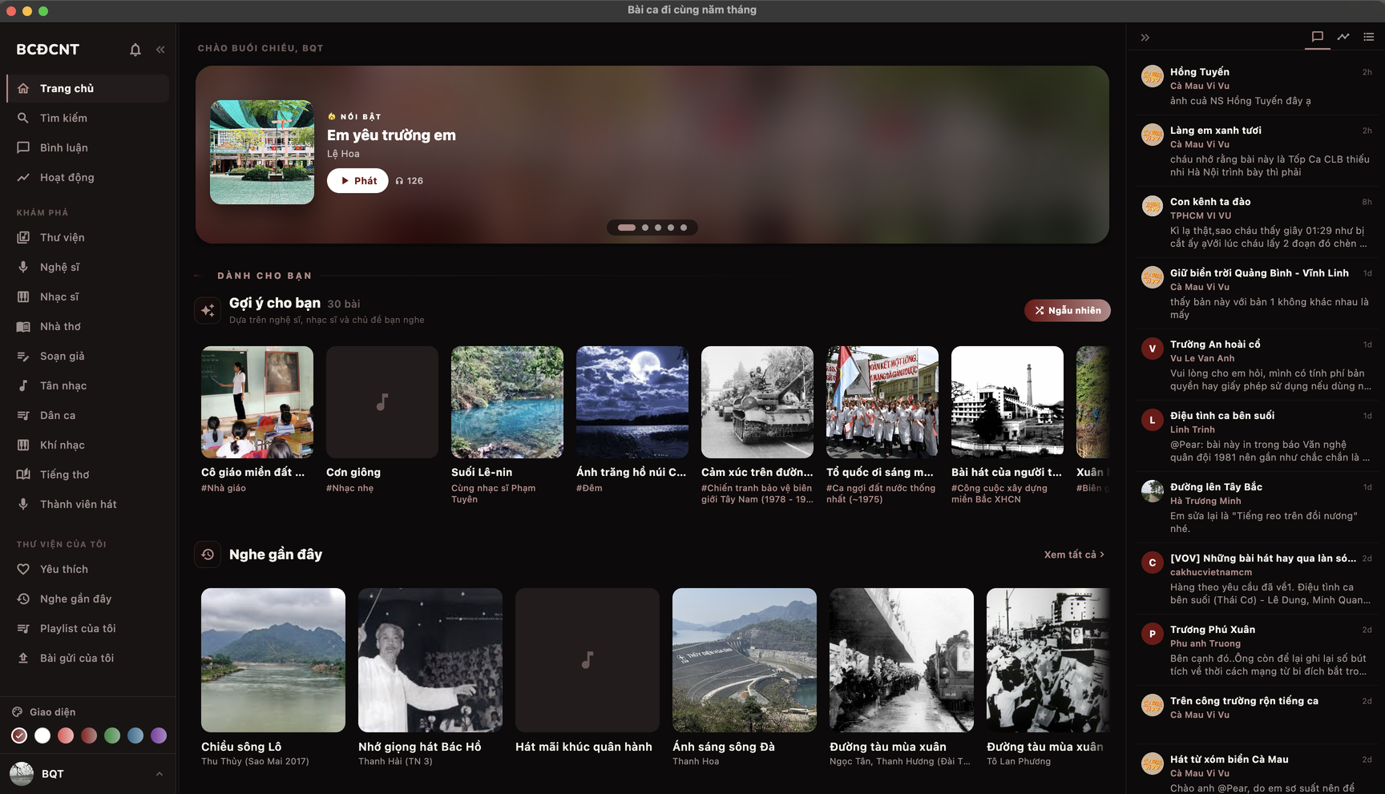Open the Hồng Tuyến comment thread
The width and height of the screenshot is (1385, 794).
[1257, 87]
